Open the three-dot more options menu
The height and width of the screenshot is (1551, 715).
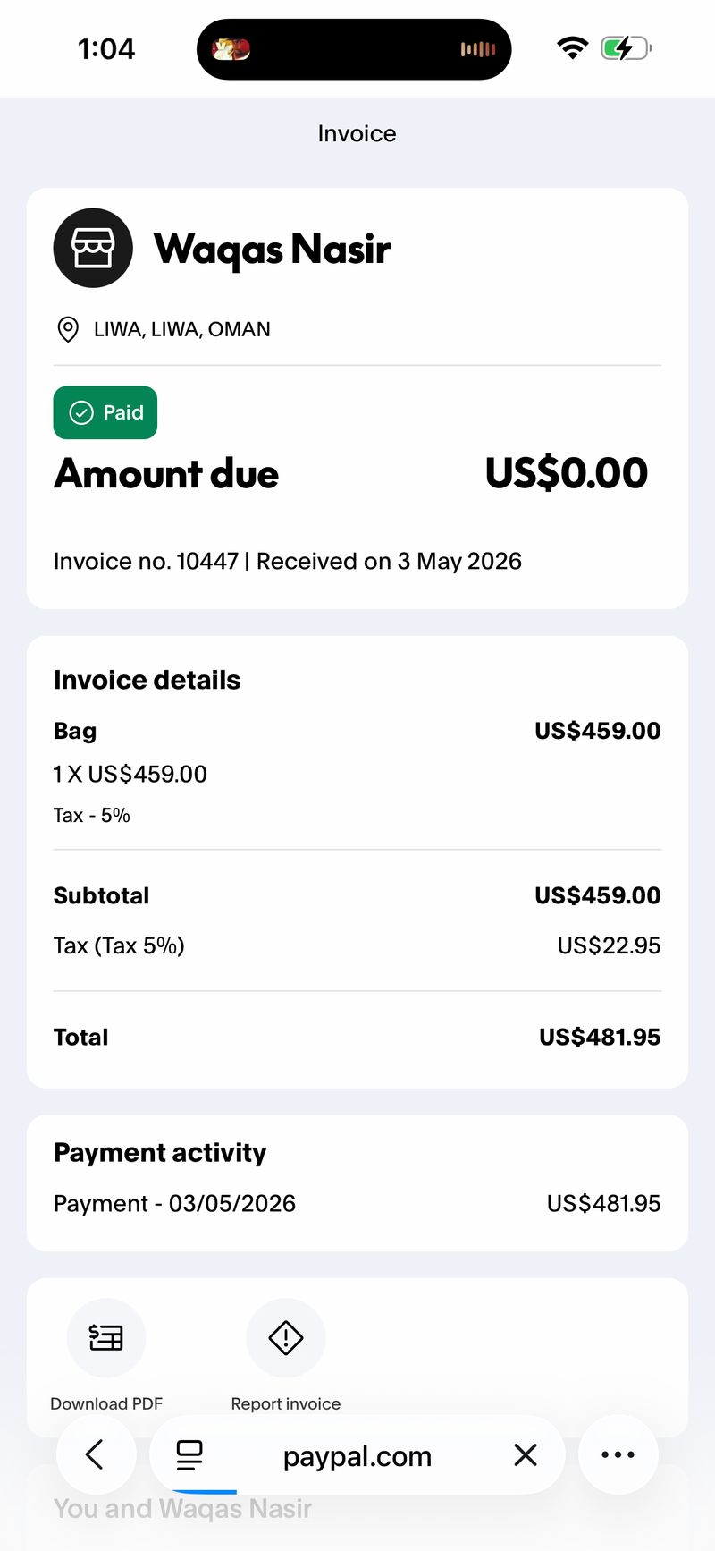[618, 1454]
